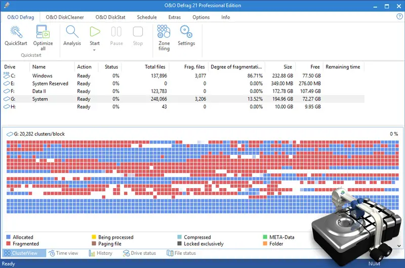Image resolution: width=405 pixels, height=268 pixels.
Task: Sort by Frag. files column header
Action: point(194,67)
